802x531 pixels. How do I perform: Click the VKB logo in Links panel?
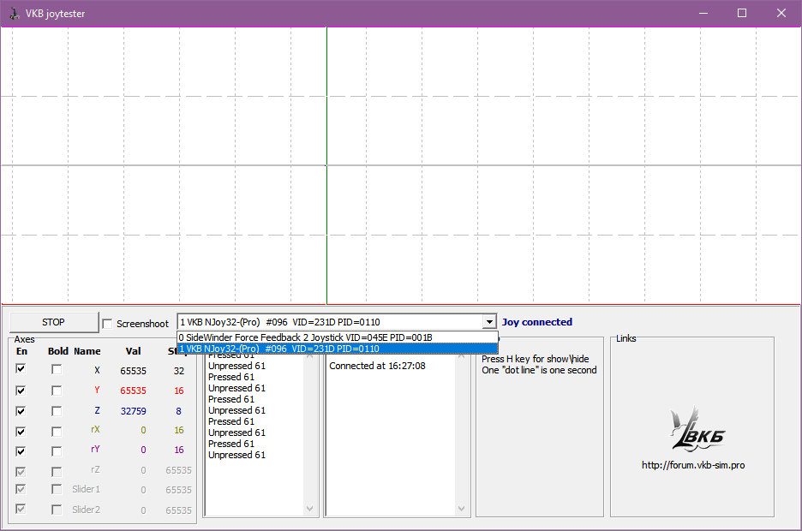tap(697, 429)
